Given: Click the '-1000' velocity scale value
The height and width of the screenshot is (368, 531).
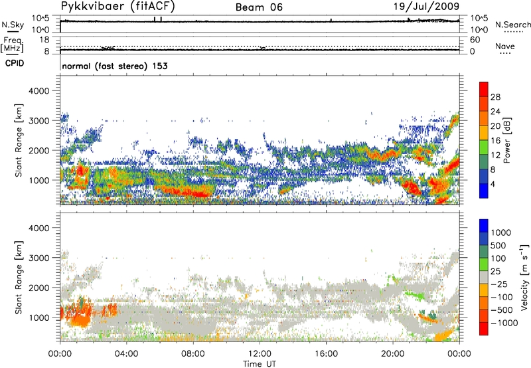Looking at the screenshot, I should click(504, 323).
